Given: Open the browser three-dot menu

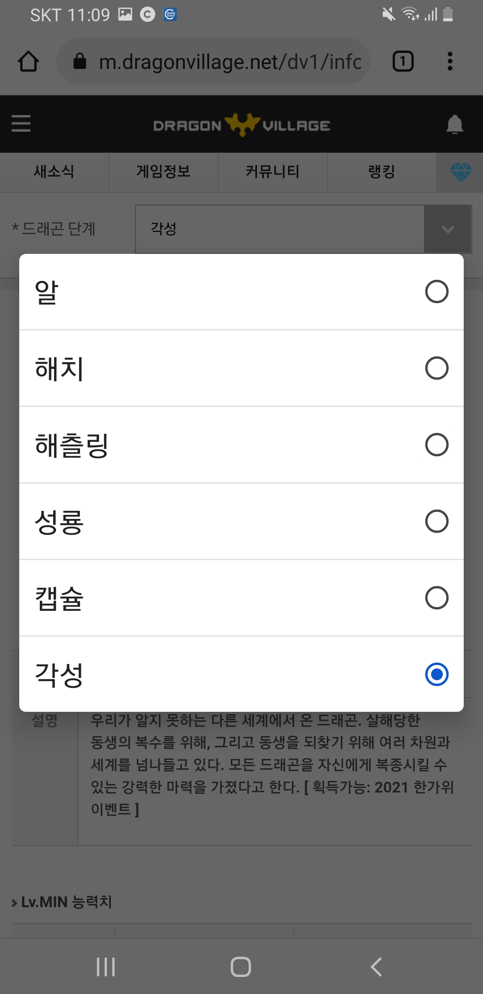Looking at the screenshot, I should click(450, 61).
